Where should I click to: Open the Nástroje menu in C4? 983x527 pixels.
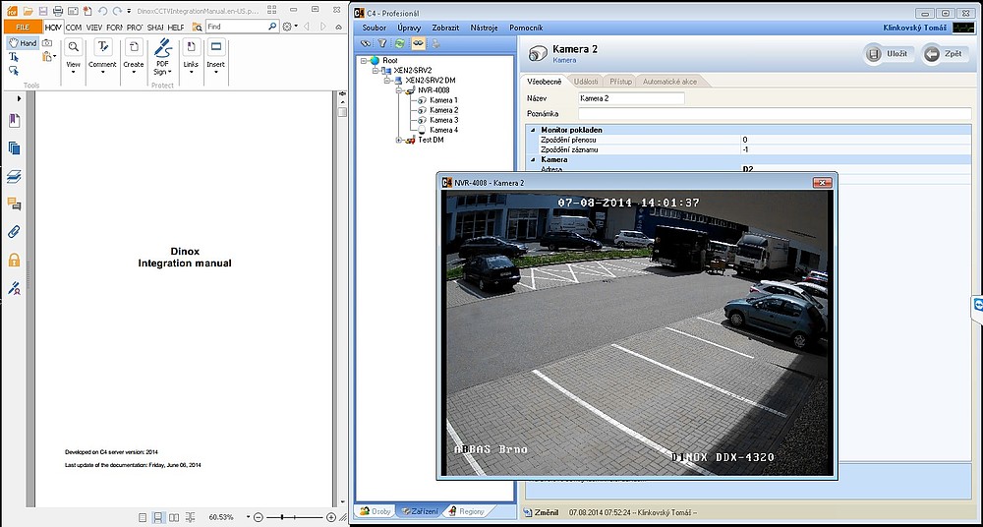click(484, 28)
